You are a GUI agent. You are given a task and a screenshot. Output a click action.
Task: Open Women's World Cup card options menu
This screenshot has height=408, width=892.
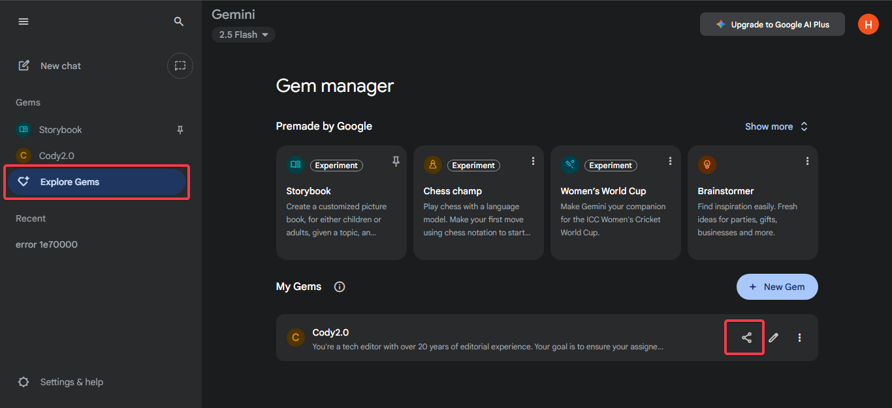pos(670,161)
